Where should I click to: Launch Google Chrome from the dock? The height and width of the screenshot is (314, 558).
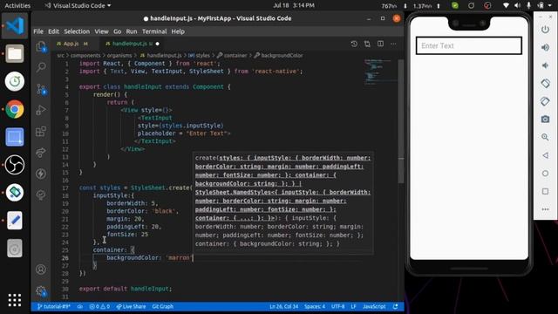[x=15, y=109]
